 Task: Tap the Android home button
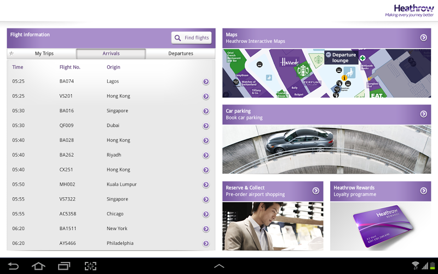pos(38,266)
